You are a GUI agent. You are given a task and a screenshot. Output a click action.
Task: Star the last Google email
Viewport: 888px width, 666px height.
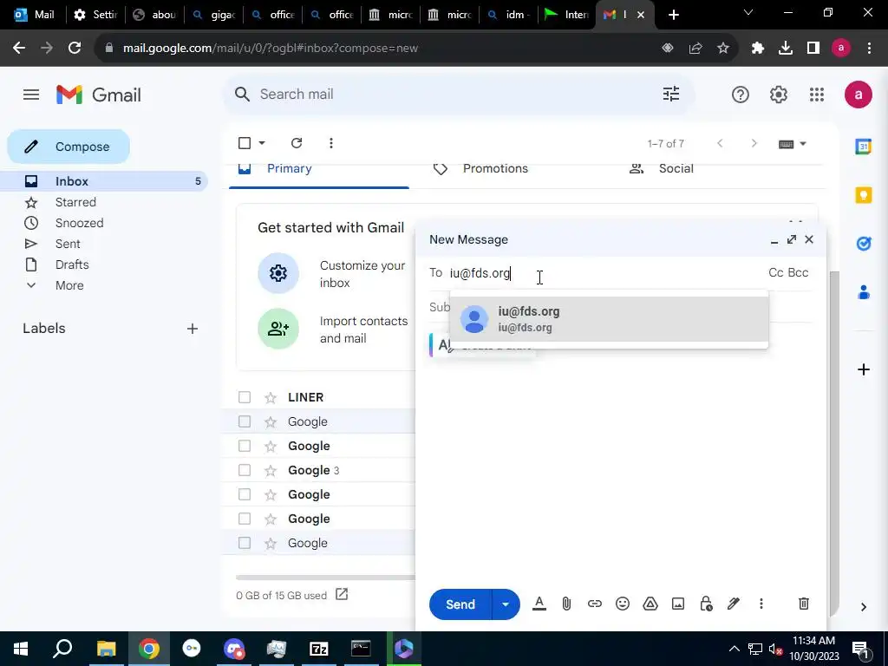[x=271, y=543]
